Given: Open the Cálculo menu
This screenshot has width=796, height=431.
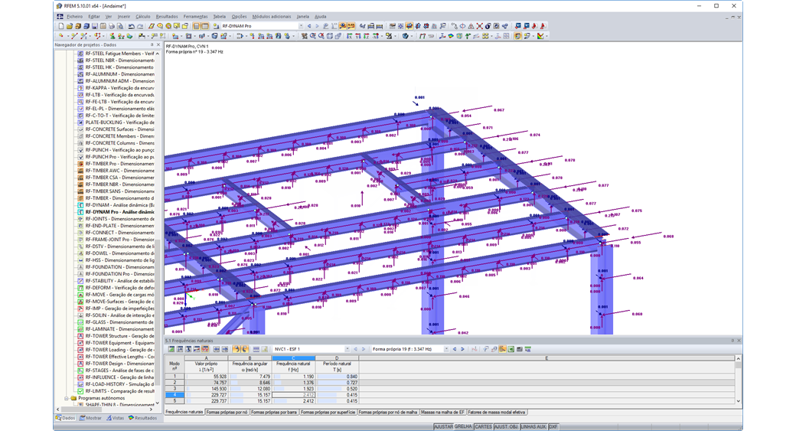Looking at the screenshot, I should 142,16.
